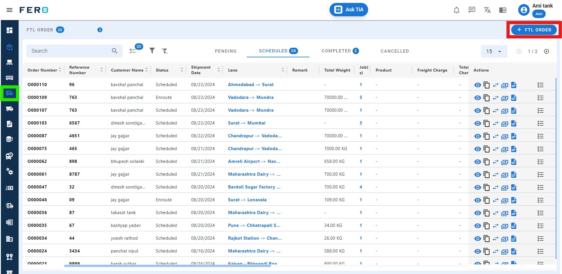Click eye icon for order 0000062
The height and width of the screenshot is (274, 562).
[477, 162]
